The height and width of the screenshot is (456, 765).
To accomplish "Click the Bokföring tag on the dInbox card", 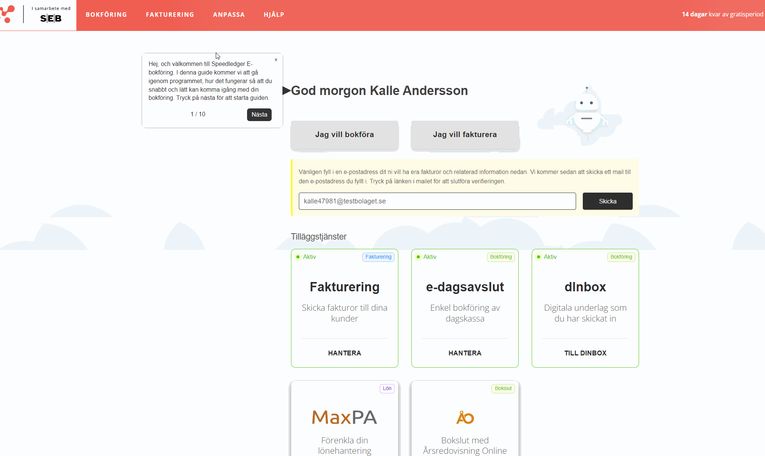I will 621,257.
